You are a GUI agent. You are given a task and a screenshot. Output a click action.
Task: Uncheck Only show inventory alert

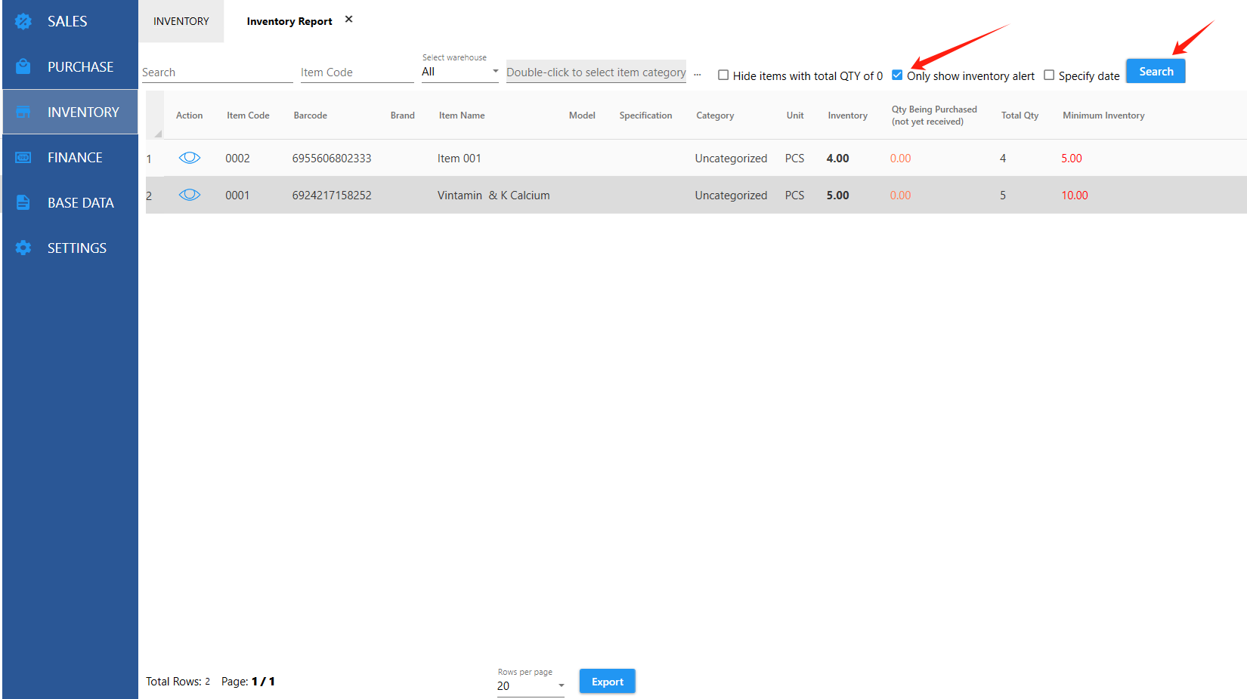(897, 75)
